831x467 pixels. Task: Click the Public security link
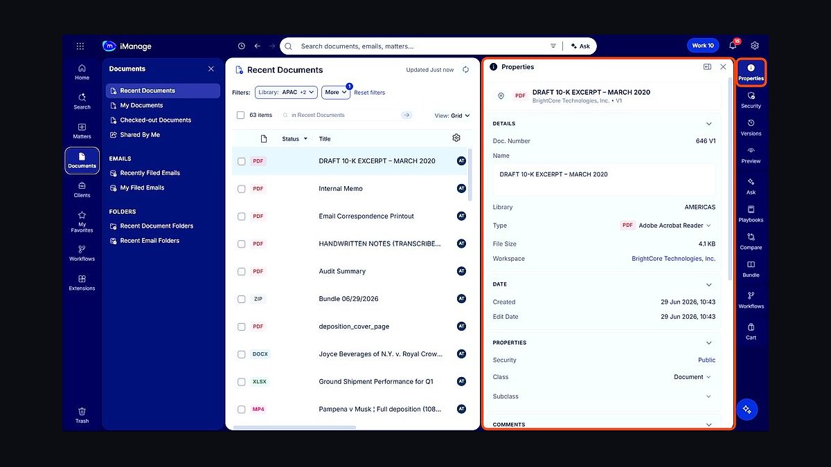(706, 360)
